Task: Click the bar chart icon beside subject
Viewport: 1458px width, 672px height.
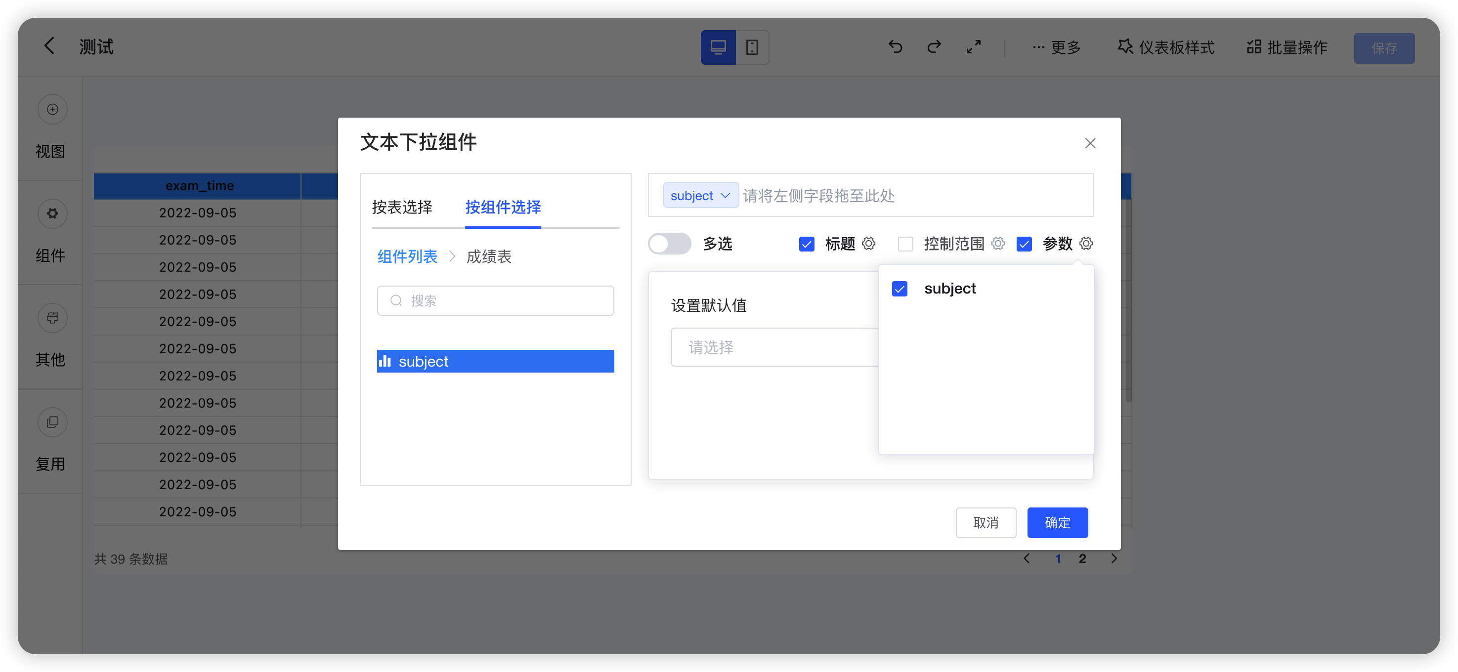Action: pos(385,361)
